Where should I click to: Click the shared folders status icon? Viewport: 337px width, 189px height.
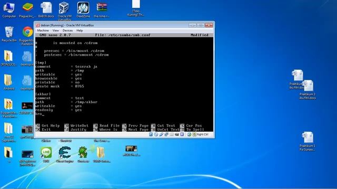(x=172, y=134)
